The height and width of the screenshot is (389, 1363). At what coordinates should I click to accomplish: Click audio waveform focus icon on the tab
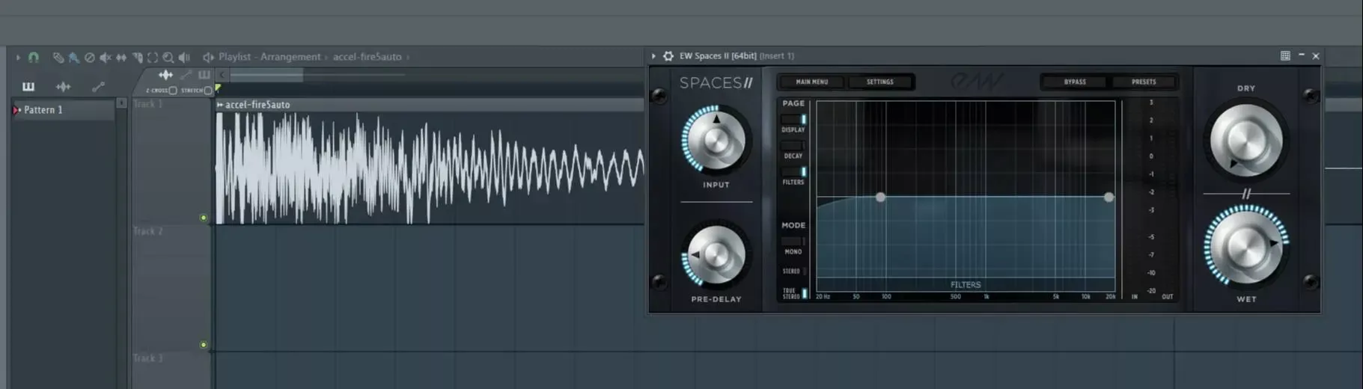[165, 75]
